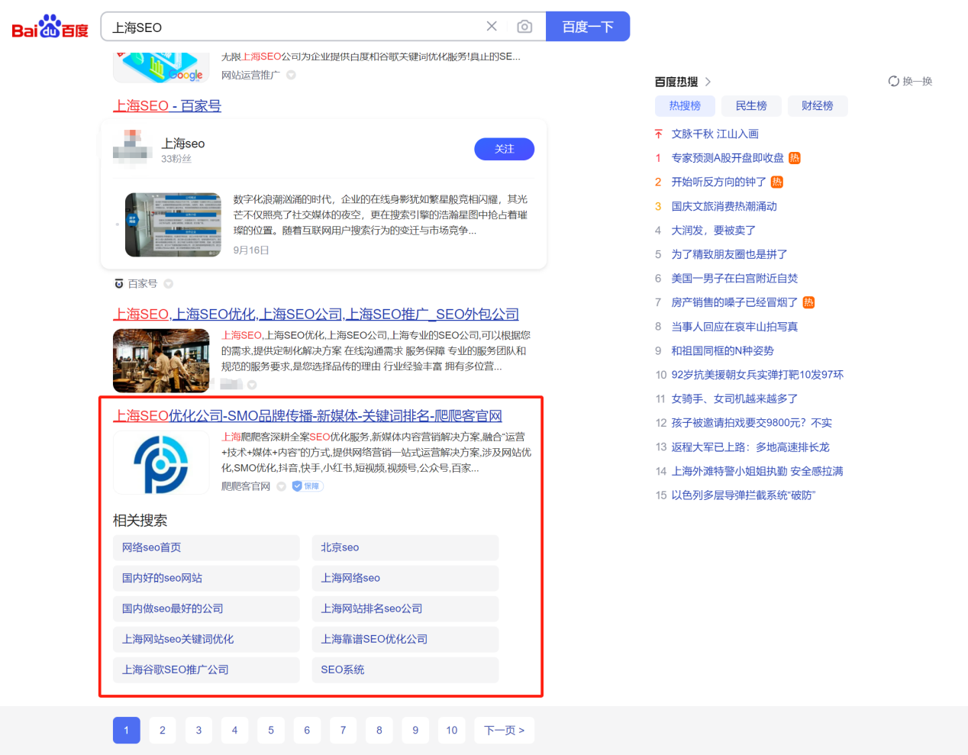
Task: Open dropdown arrow beside 爬爬客官网
Action: (x=281, y=486)
